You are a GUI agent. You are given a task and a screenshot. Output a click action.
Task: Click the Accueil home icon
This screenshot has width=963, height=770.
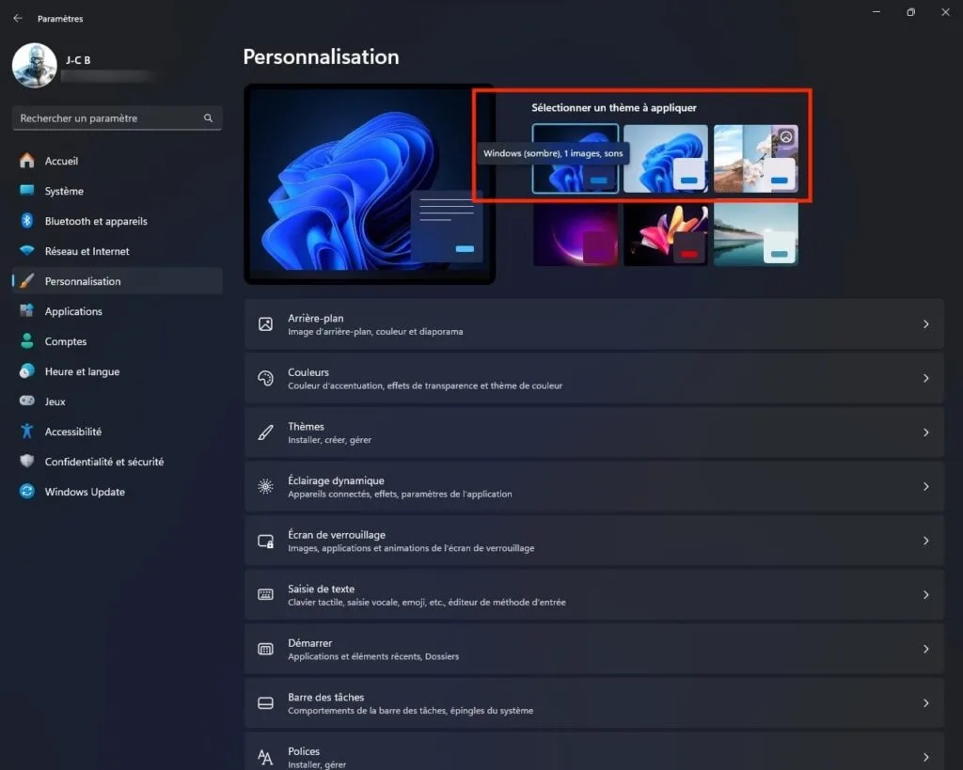point(27,161)
